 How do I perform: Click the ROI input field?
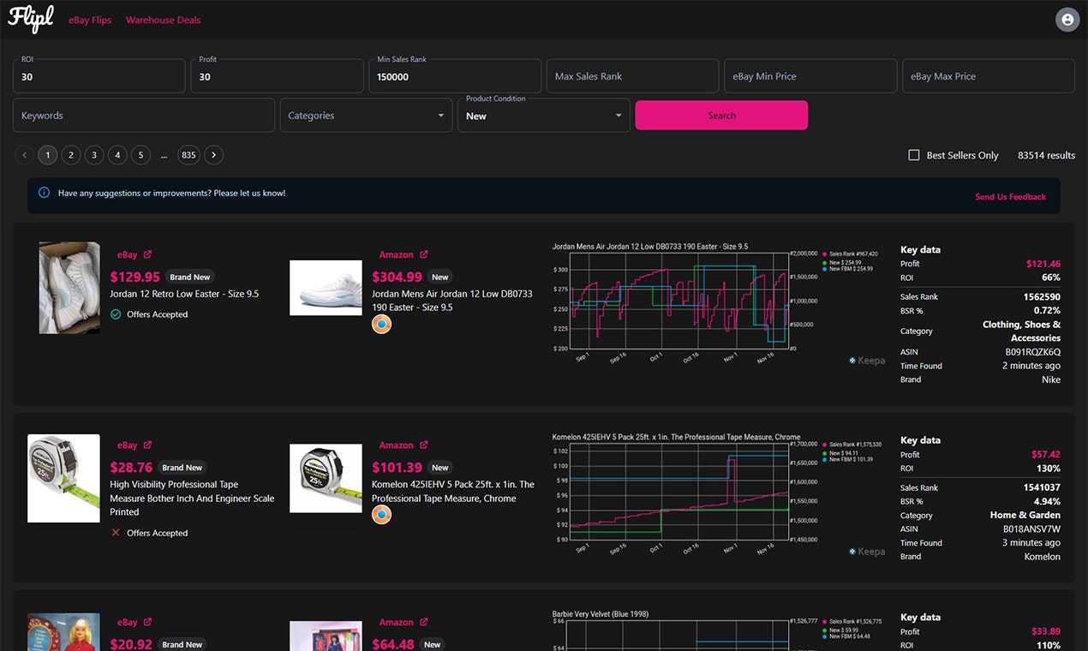99,76
